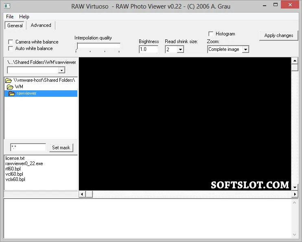Show the Histogram via its checkbox

point(211,34)
